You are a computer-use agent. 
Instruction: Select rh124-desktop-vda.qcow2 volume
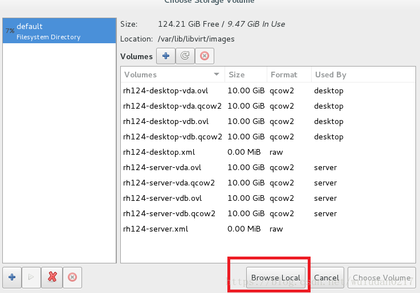268,106
